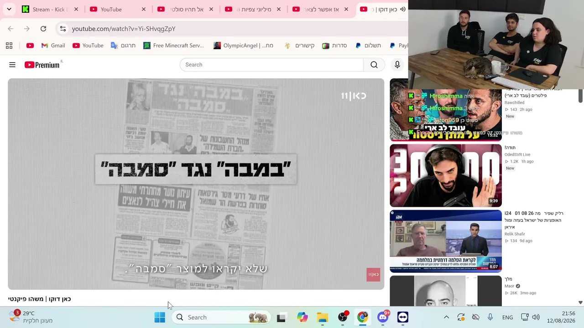
Task: Launch Copilot from the taskbar
Action: tap(302, 317)
